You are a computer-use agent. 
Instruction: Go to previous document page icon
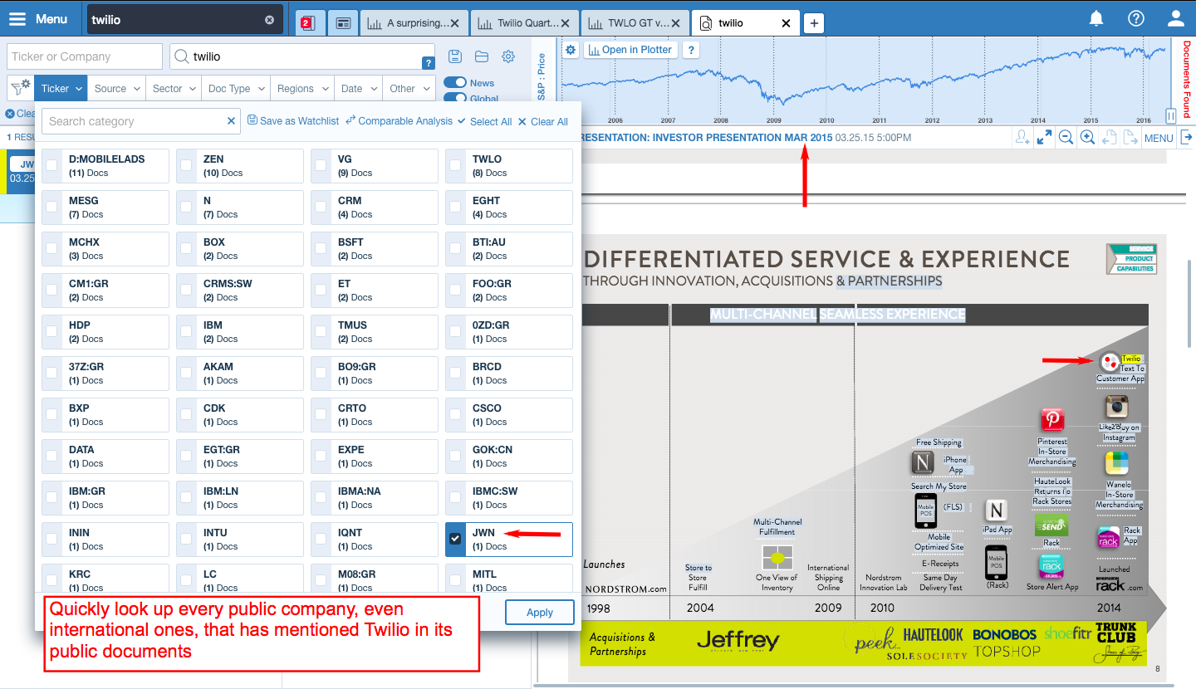tap(1108, 137)
